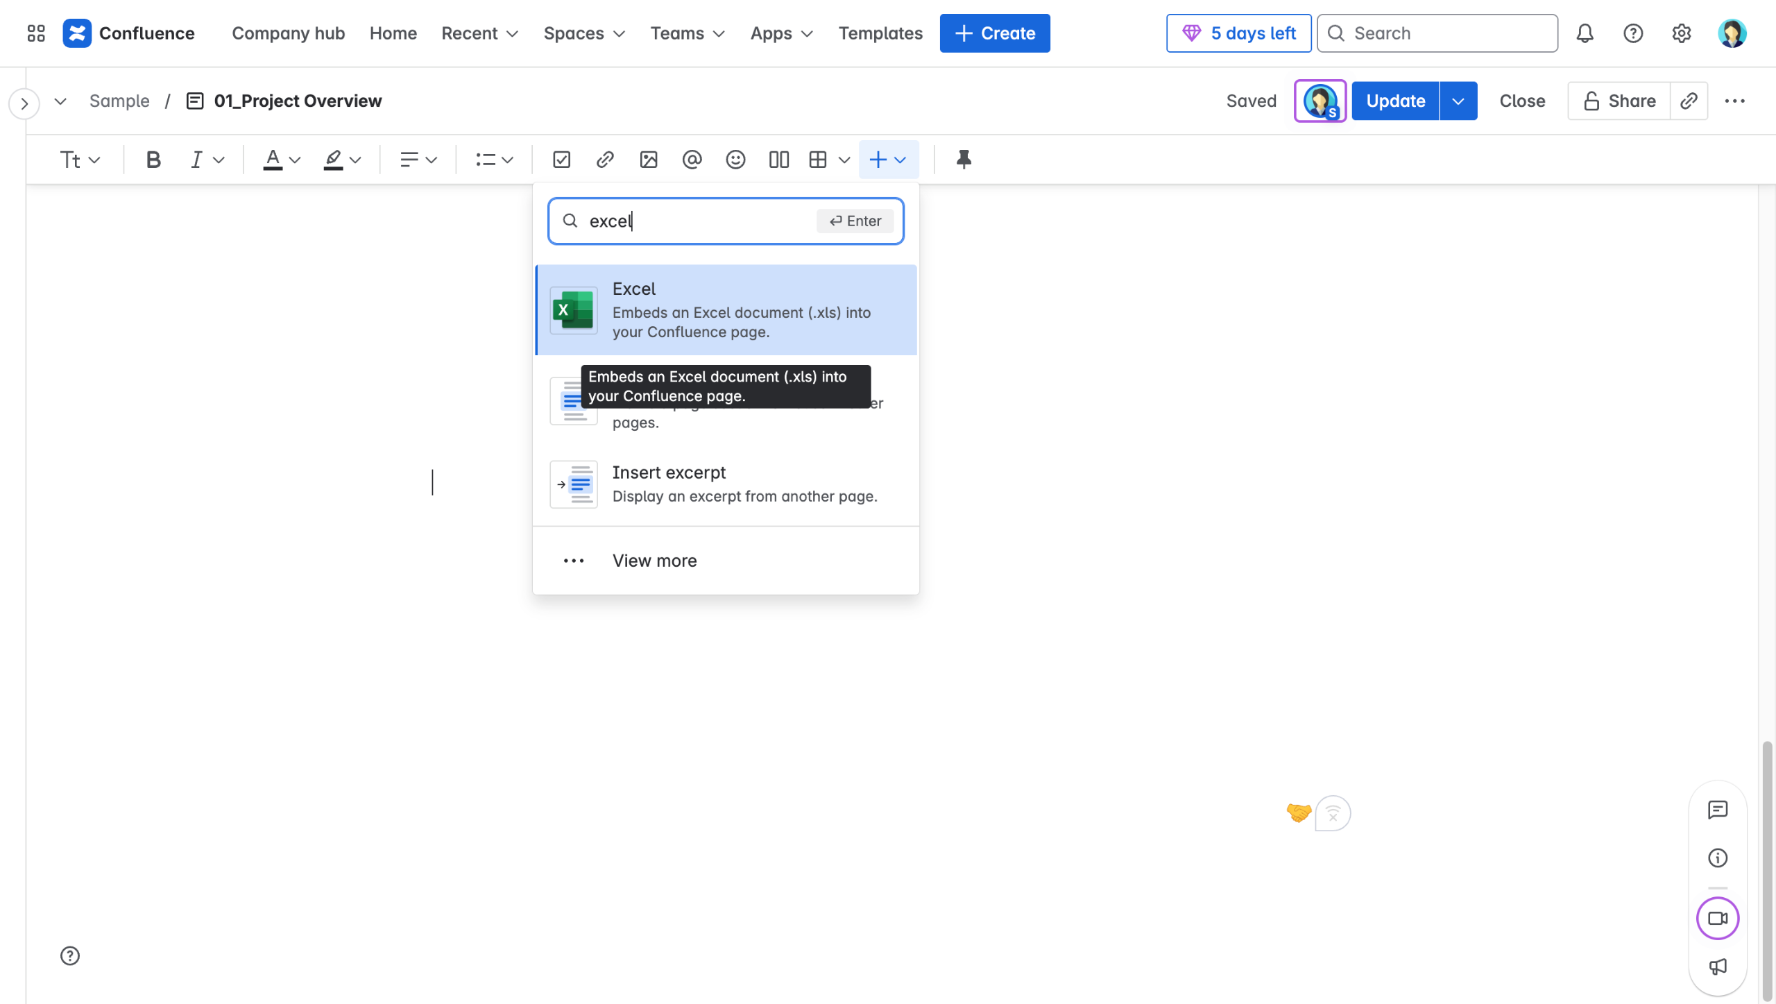
Task: Insert an action item checkbox
Action: (561, 160)
